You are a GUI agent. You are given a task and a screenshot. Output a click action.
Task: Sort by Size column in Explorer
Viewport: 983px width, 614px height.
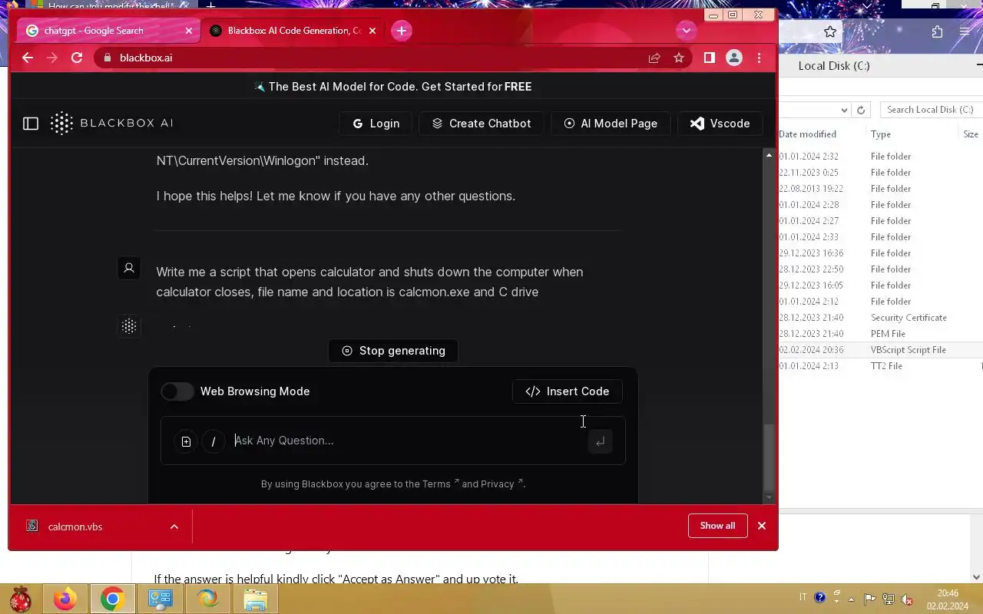click(x=971, y=134)
